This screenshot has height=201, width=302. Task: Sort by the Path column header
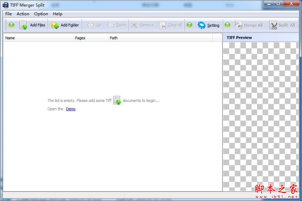(160, 38)
